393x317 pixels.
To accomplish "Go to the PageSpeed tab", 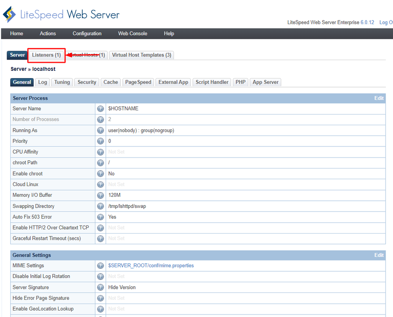I will coord(138,82).
